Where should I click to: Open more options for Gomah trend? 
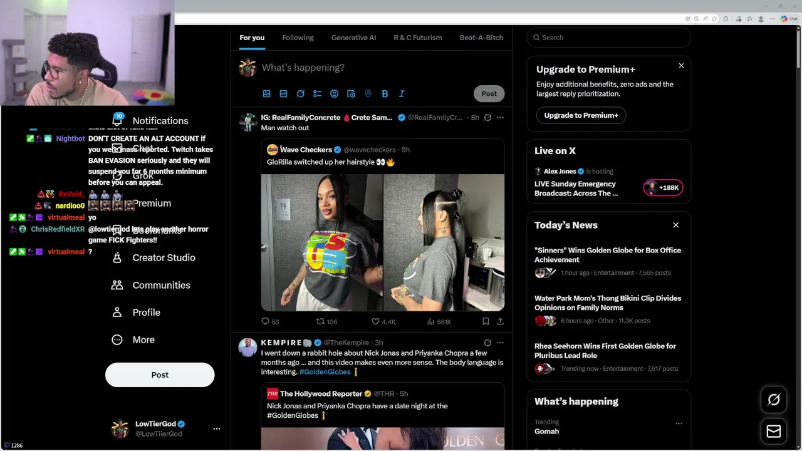click(x=679, y=423)
